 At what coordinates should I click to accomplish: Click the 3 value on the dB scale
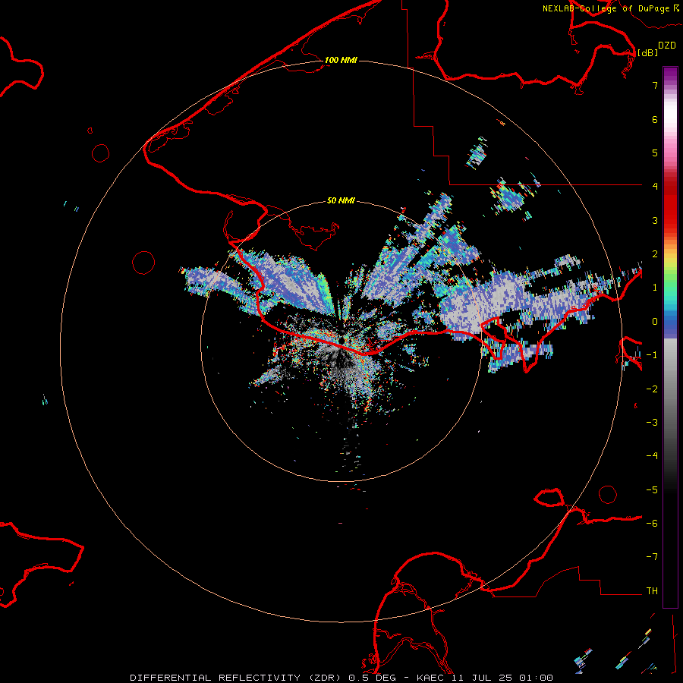tap(655, 220)
